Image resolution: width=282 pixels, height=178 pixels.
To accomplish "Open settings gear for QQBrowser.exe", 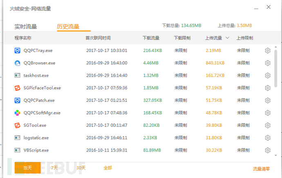I will click(268, 63).
